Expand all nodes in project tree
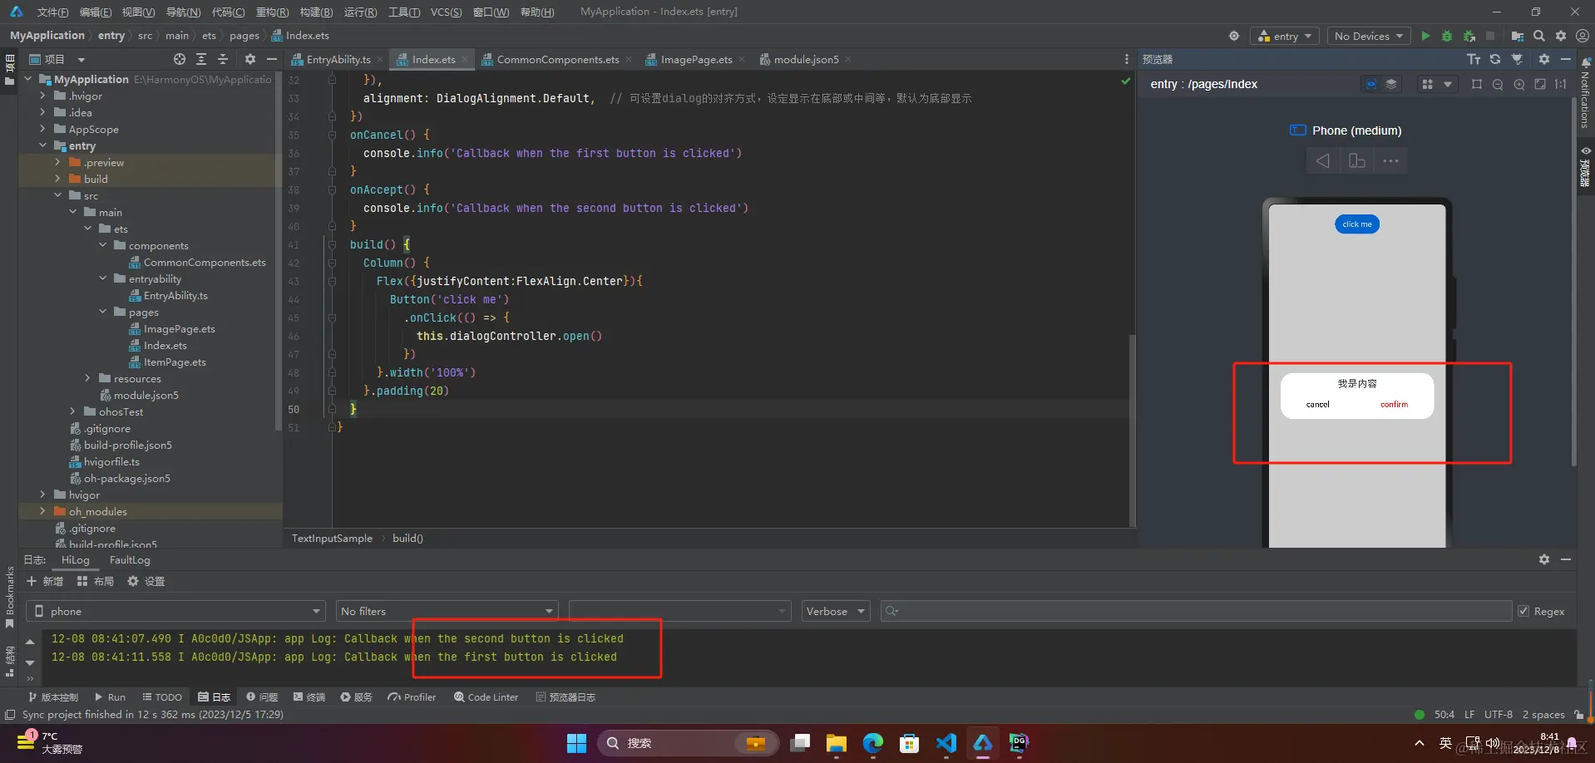The width and height of the screenshot is (1595, 763). tap(201, 59)
